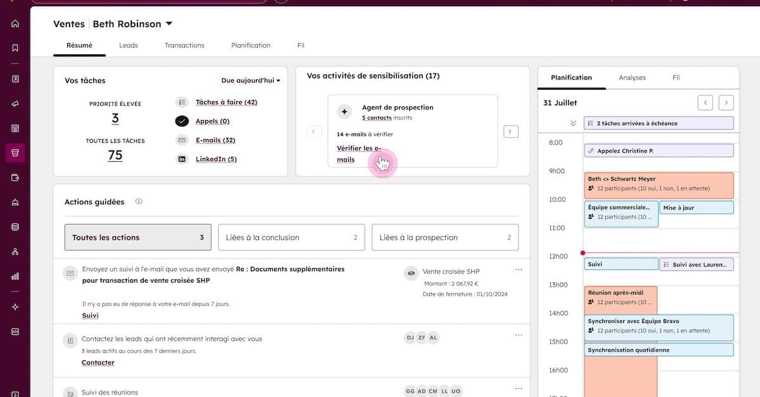This screenshot has width=760, height=397.
Task: Expand the sidebar with bottom arrow icon
Action: pyautogui.click(x=15, y=393)
